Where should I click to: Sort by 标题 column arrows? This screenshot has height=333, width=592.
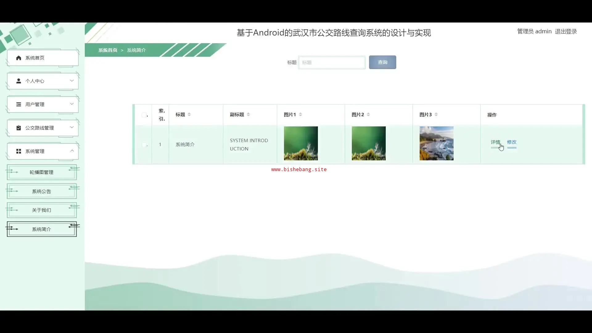click(189, 114)
